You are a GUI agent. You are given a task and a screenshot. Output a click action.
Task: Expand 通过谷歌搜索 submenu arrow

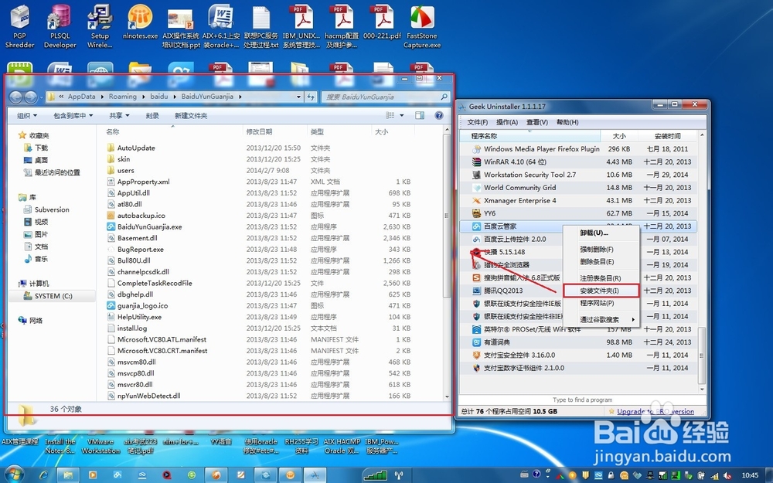633,319
